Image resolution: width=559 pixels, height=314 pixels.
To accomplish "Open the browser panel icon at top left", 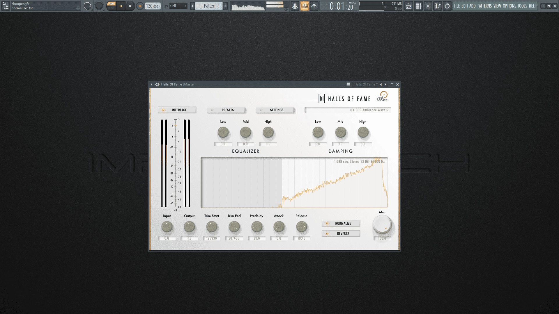I will (x=6, y=6).
